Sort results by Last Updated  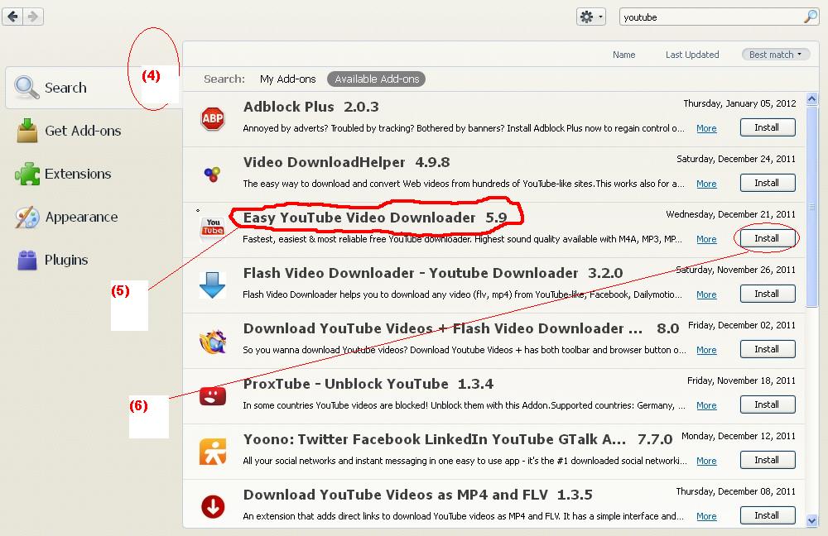[x=691, y=55]
